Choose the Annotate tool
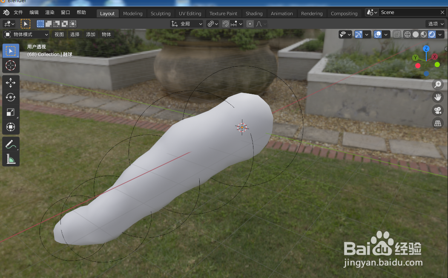The width and height of the screenshot is (448, 278). coord(11,144)
